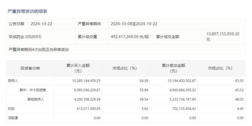Click the 公告日期 label cell
Image resolution: width=252 pixels, height=126 pixels.
16,24
